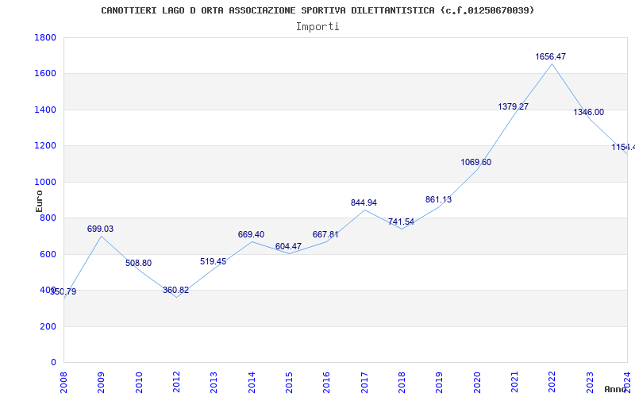Select the data label 741.54
The height and width of the screenshot is (397, 635).
click(x=401, y=222)
